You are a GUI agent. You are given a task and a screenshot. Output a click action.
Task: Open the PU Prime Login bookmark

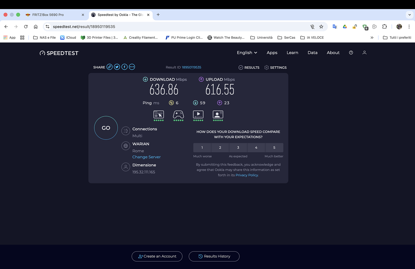pyautogui.click(x=184, y=38)
